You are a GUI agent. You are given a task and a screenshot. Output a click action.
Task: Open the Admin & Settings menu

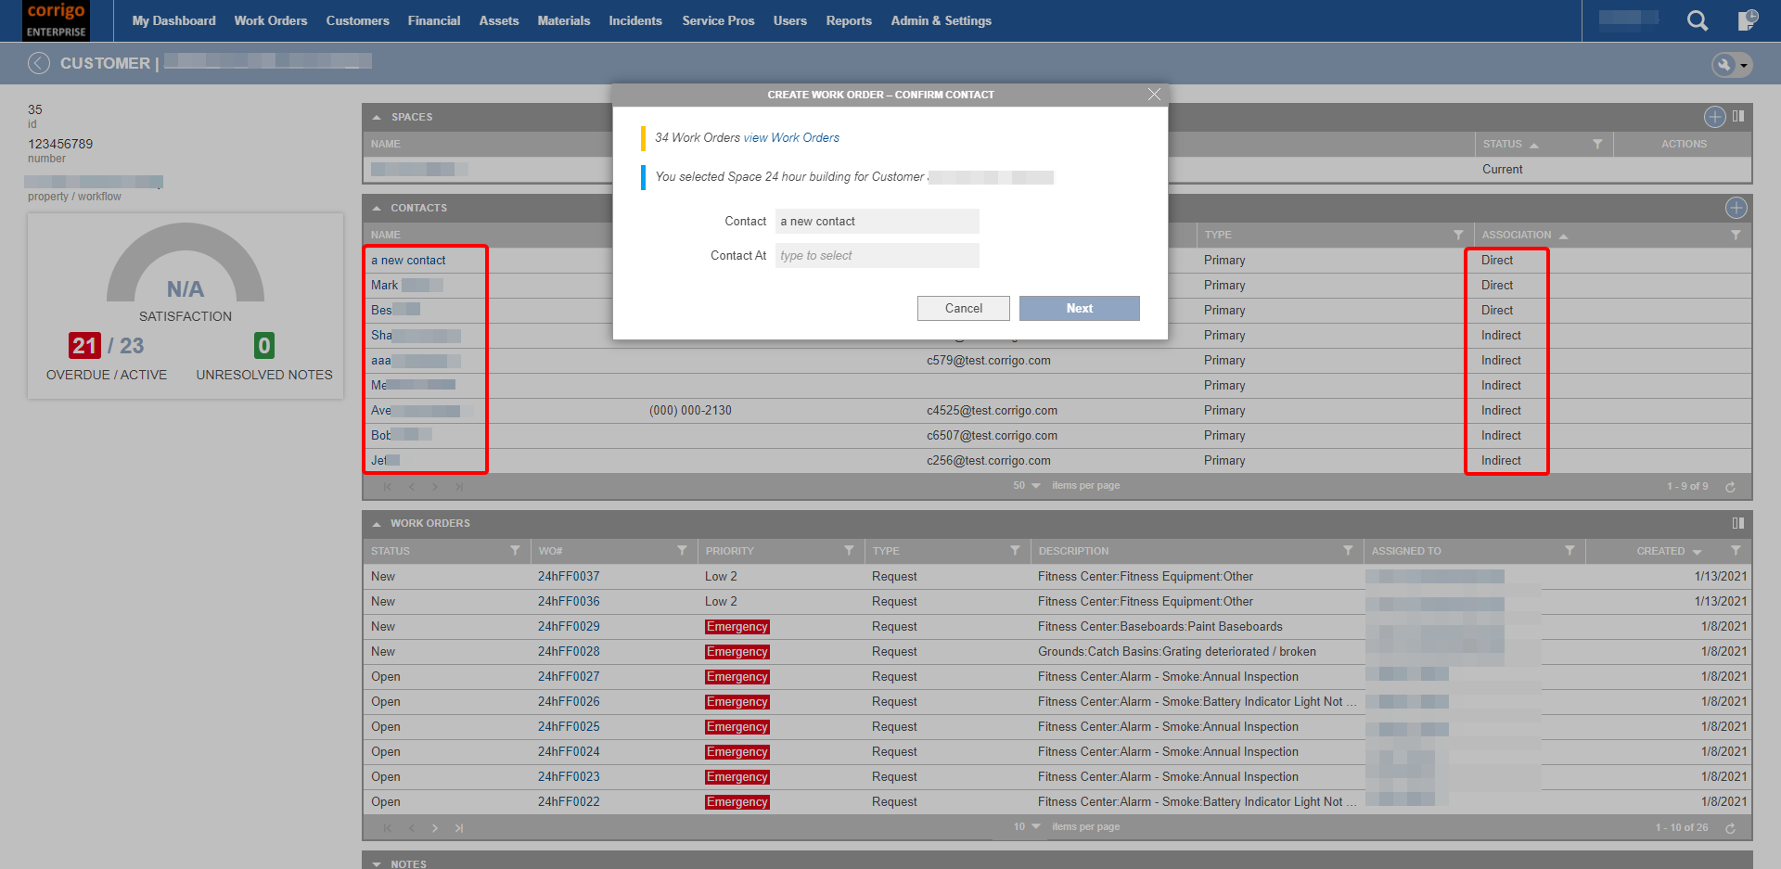click(941, 20)
